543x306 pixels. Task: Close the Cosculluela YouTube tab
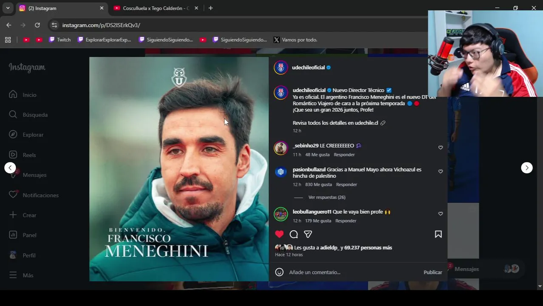196,8
